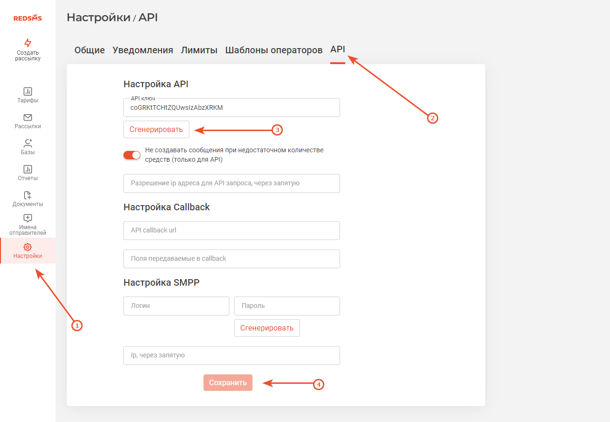Click the SMPP Пароль field
Screen dimensions: 610x422
pos(287,306)
